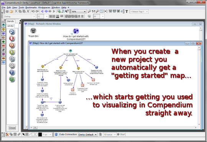Pick the orange circle stencil icon

click(x=12, y=45)
